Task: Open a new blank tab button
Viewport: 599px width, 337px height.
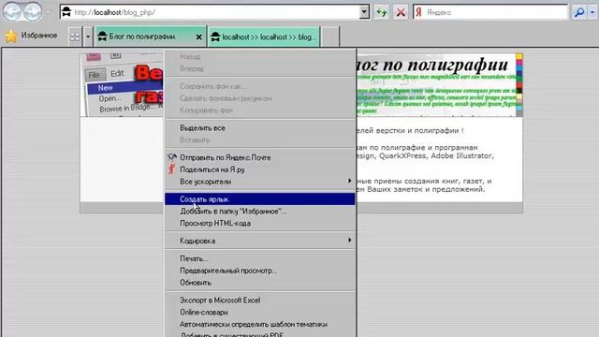Action: point(330,37)
